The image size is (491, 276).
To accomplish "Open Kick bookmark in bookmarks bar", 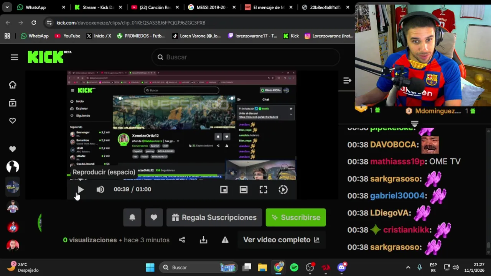I will coord(291,36).
